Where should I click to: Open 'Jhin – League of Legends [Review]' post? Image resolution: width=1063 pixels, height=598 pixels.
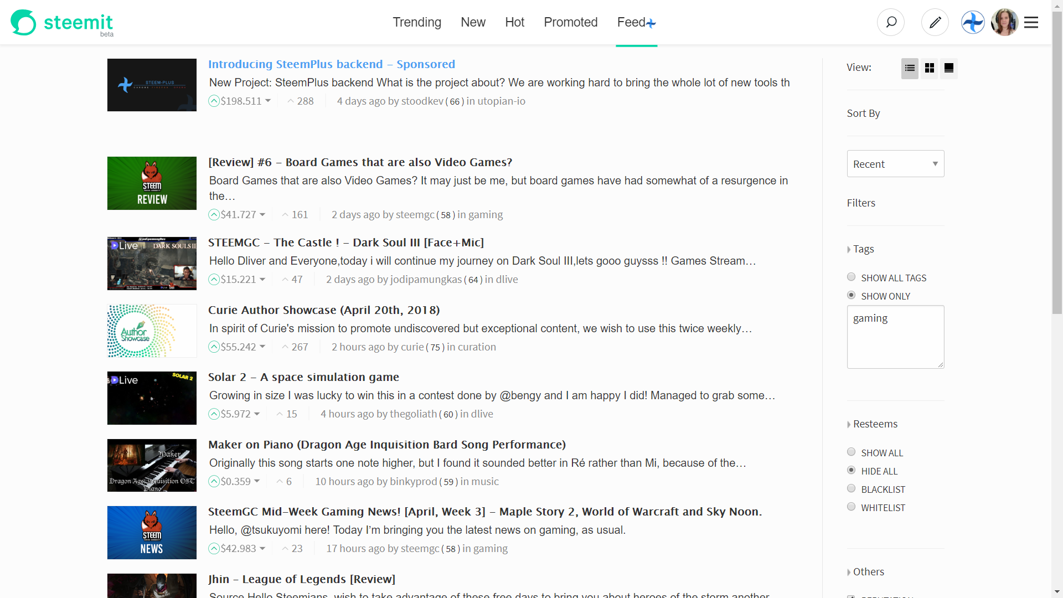[x=302, y=579]
